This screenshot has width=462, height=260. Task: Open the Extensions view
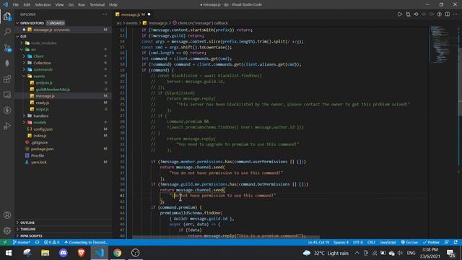(x=7, y=79)
